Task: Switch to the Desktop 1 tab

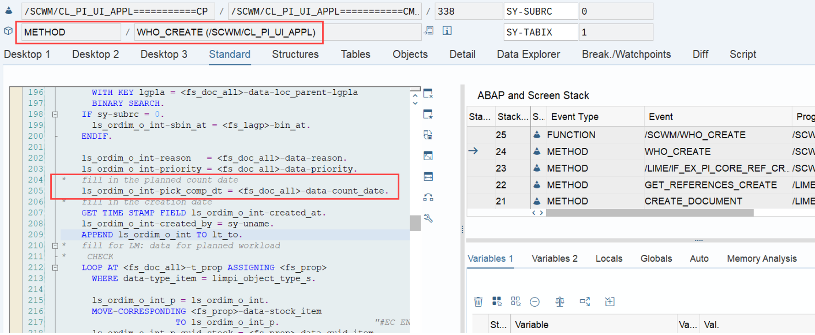Action: coord(27,54)
